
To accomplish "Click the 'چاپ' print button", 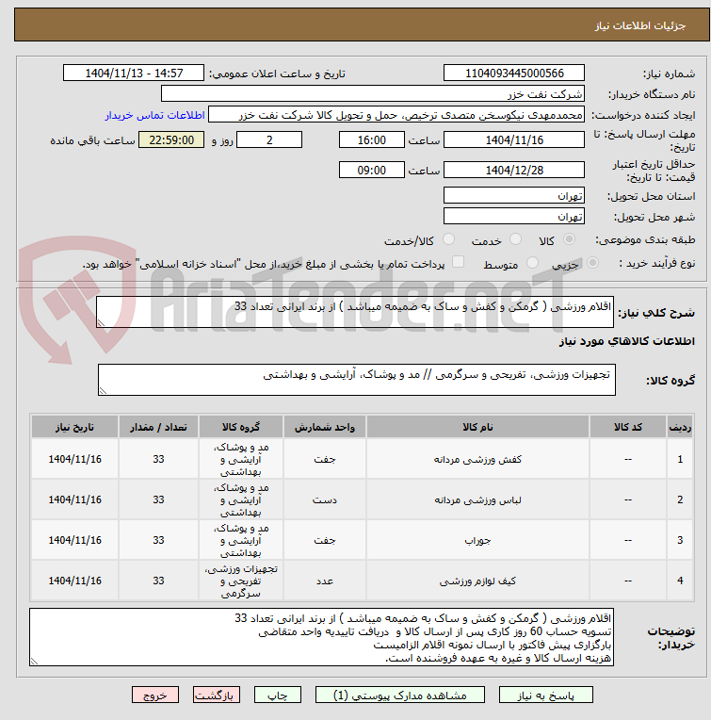I will [x=278, y=695].
